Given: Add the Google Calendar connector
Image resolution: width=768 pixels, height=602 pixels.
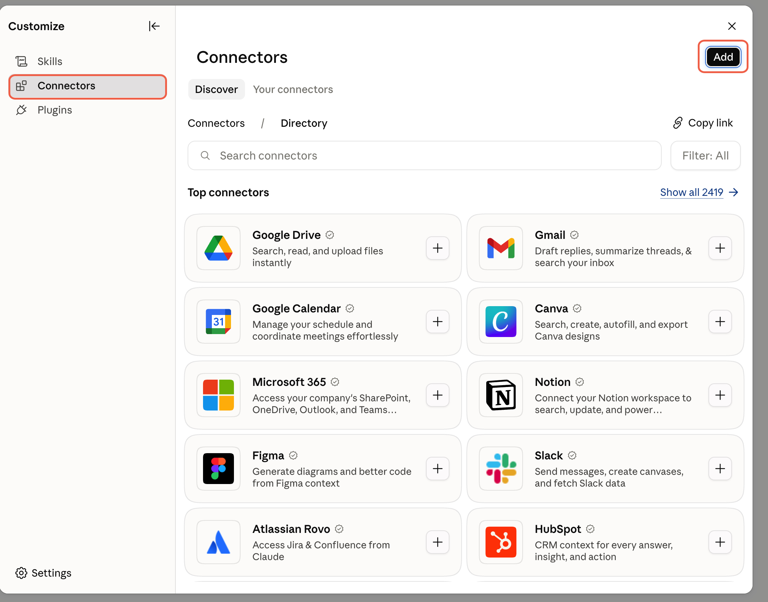Looking at the screenshot, I should pyautogui.click(x=437, y=322).
